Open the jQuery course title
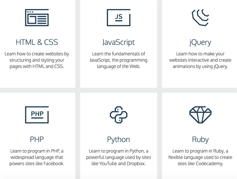 [x=200, y=42]
